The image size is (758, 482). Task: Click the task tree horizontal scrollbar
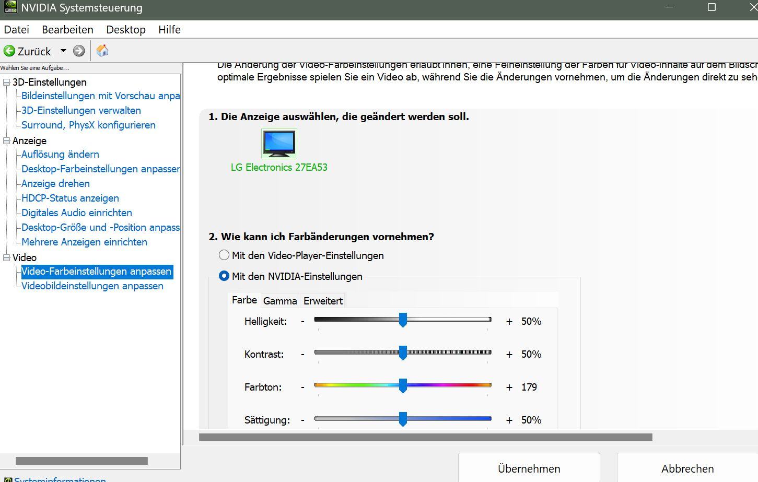(81, 461)
